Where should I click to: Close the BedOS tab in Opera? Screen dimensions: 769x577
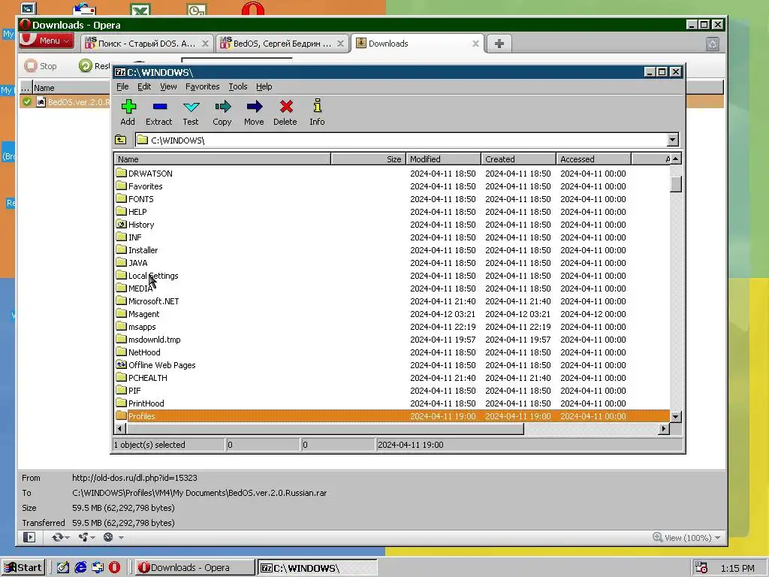click(340, 44)
